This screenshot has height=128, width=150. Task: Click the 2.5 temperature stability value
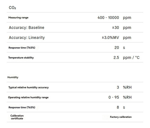coord(116,57)
